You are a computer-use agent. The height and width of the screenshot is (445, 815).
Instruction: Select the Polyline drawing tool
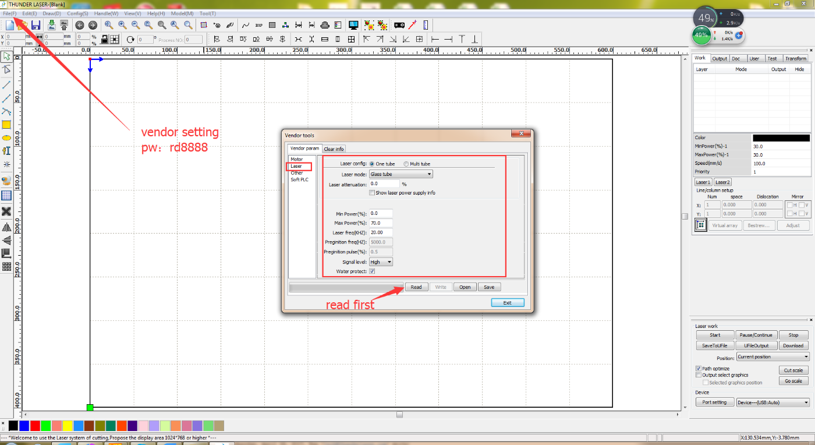tap(6, 98)
